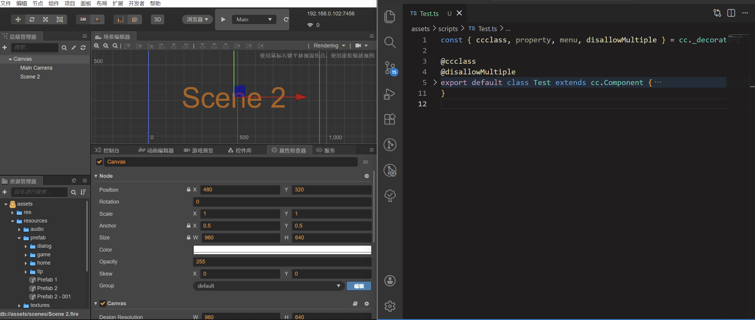755x320 pixels.
Task: Open the Main scene preview dropdown
Action: coord(254,20)
